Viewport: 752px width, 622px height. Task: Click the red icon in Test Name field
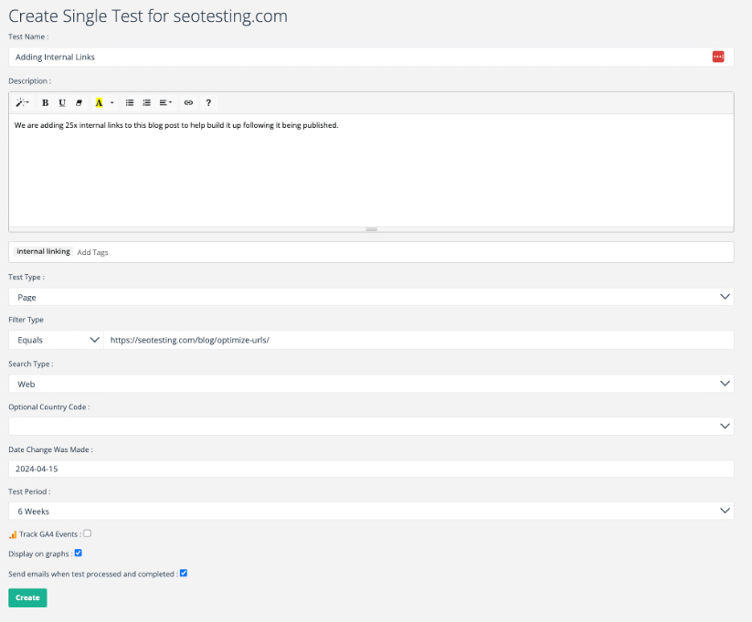tap(718, 57)
